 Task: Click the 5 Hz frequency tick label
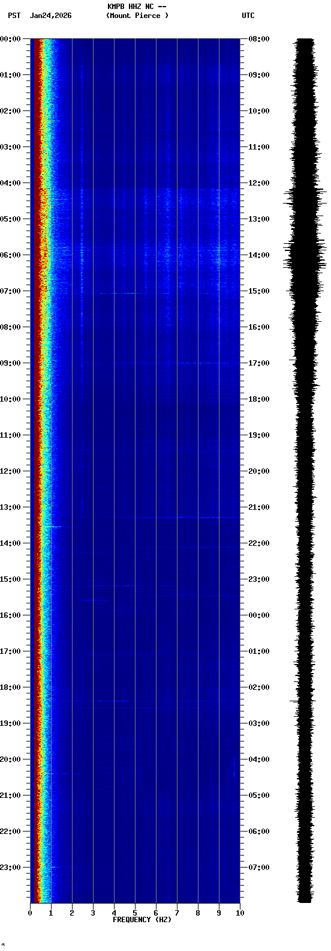pyautogui.click(x=135, y=913)
